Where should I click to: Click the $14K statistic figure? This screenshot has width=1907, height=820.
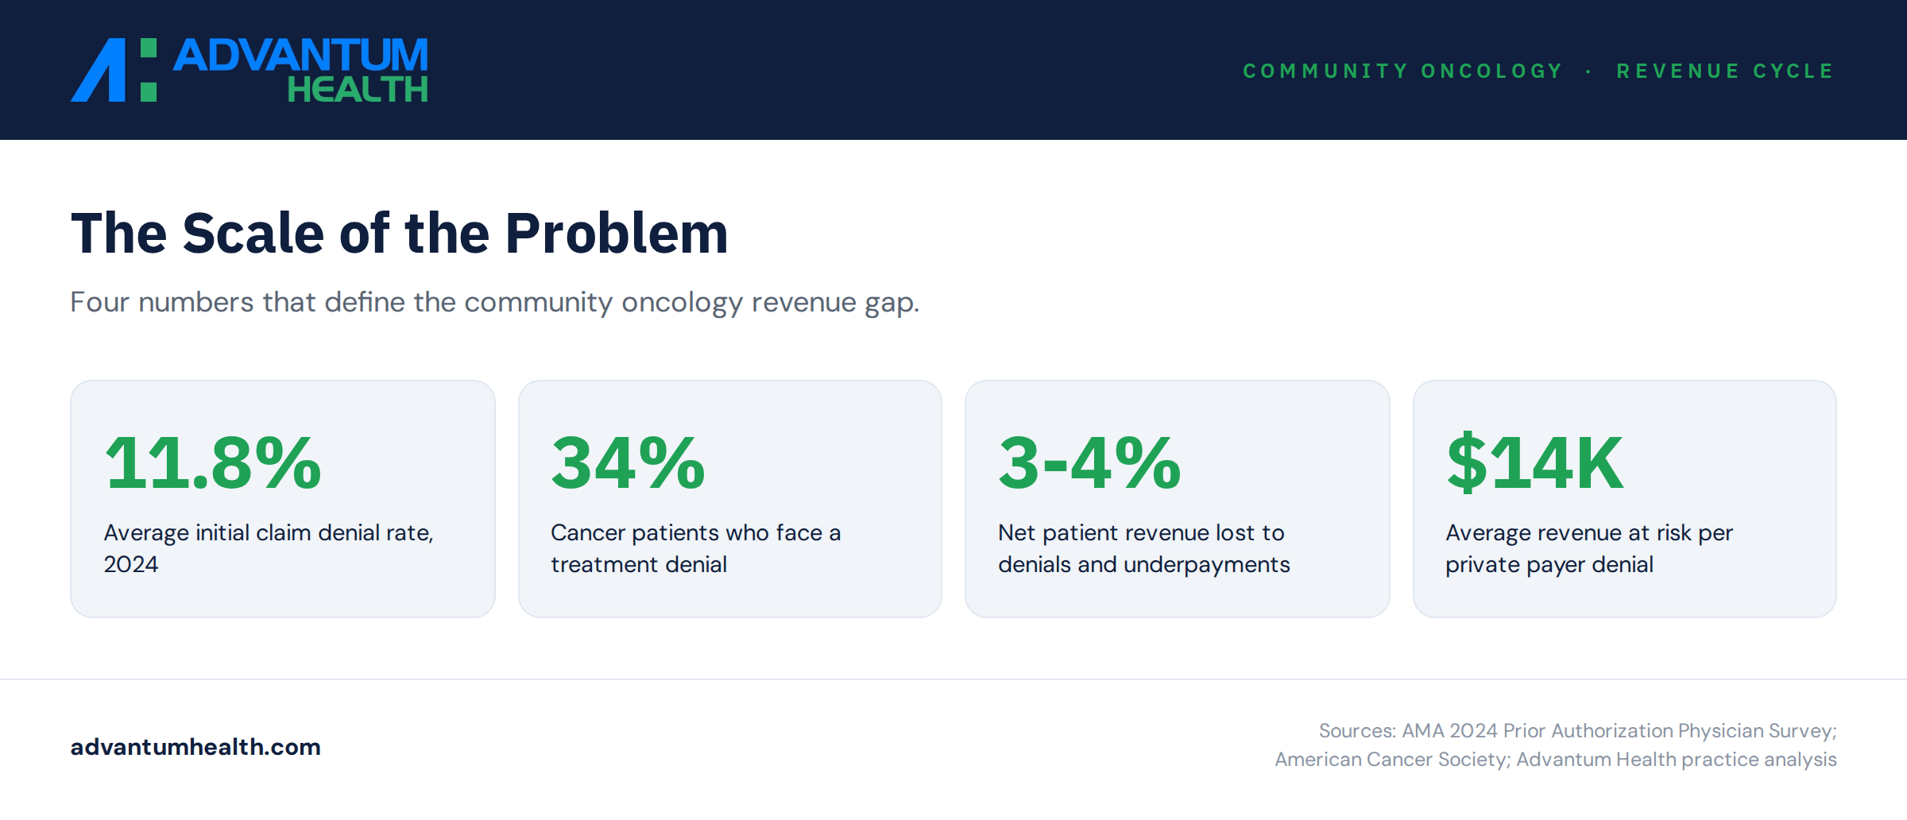point(1535,463)
